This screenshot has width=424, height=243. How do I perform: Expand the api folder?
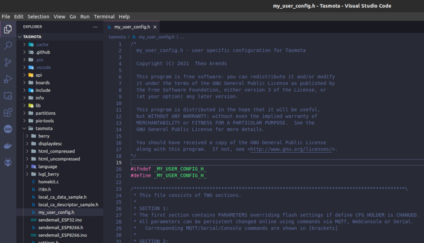(60, 75)
